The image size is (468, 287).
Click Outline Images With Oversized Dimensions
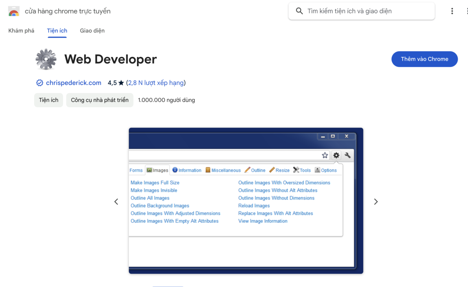[x=284, y=183]
